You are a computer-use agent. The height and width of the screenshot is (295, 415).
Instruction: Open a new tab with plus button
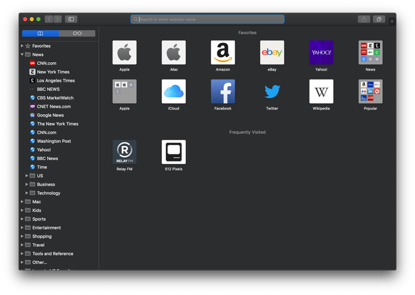tap(392, 21)
